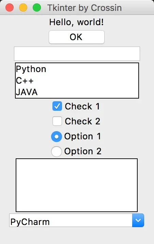Close the window with the red button
The height and width of the screenshot is (244, 154).
click(x=10, y=7)
